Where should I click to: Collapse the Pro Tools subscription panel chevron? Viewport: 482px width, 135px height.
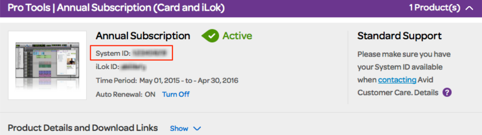pyautogui.click(x=469, y=8)
